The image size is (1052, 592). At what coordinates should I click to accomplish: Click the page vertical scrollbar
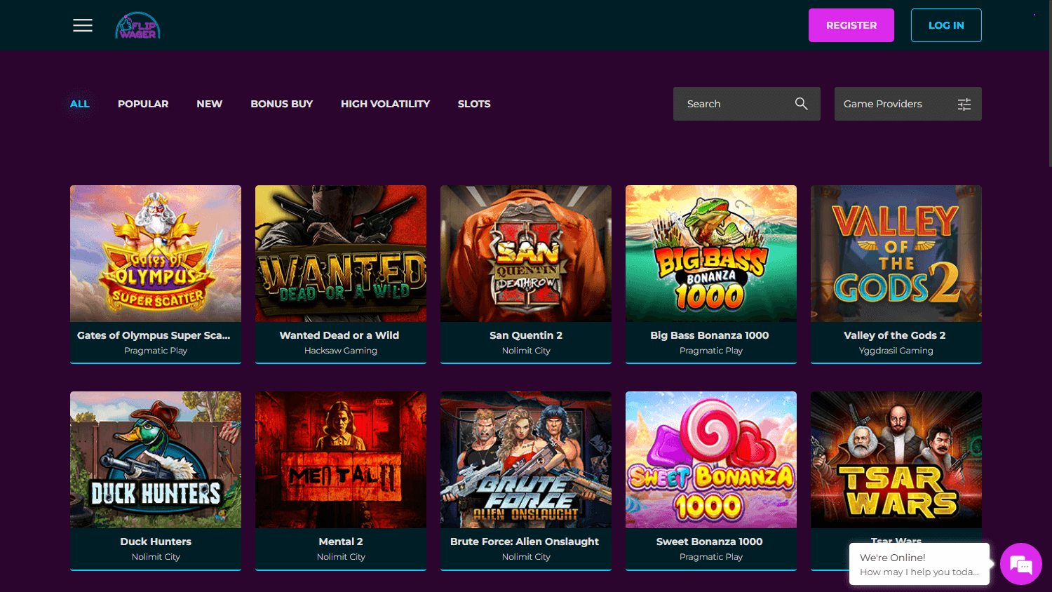point(1049,83)
